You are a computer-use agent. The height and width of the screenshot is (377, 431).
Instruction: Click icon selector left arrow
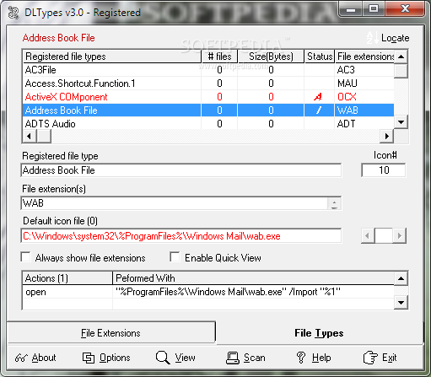point(368,235)
